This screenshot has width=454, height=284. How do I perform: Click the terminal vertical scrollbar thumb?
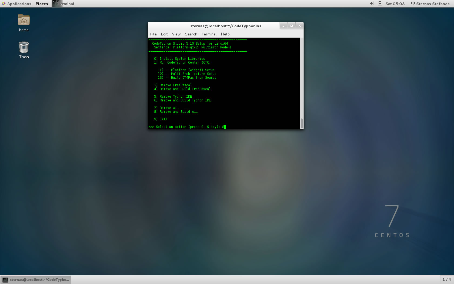(302, 123)
